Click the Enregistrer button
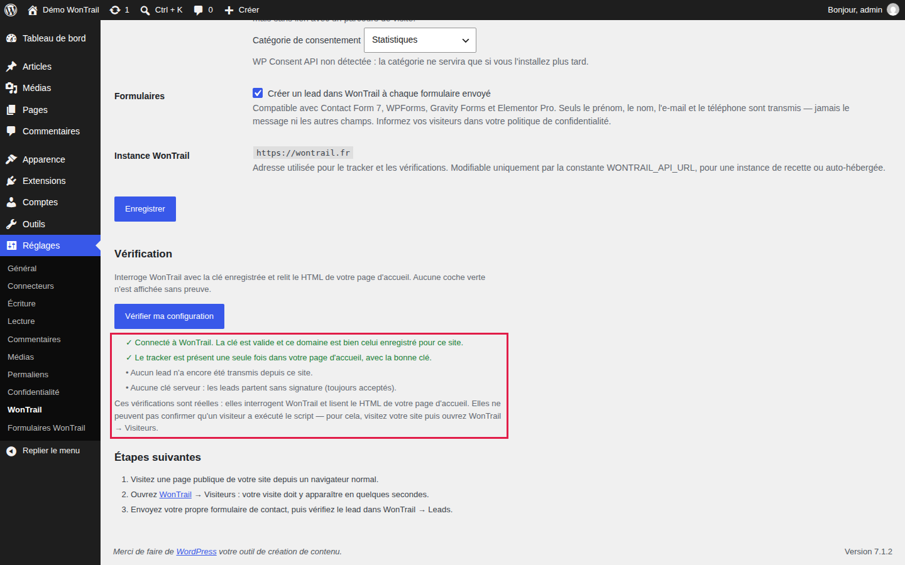Screen dimensions: 905x565 pos(145,209)
